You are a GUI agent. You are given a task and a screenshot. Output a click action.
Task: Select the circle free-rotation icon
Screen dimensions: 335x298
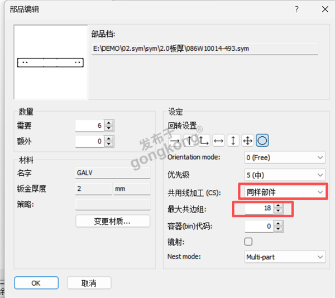pos(262,140)
